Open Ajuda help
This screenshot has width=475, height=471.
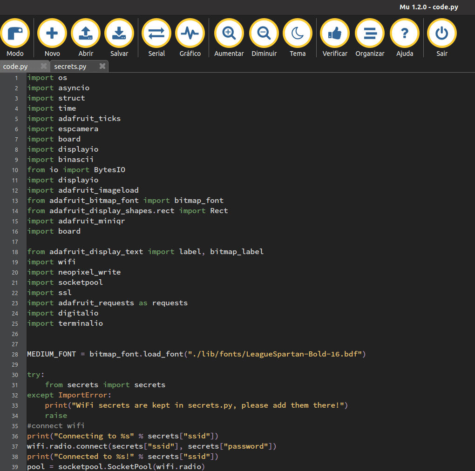405,34
